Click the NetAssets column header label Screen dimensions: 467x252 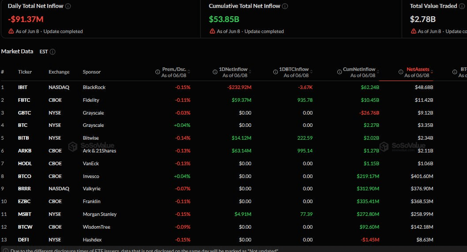[x=418, y=69]
